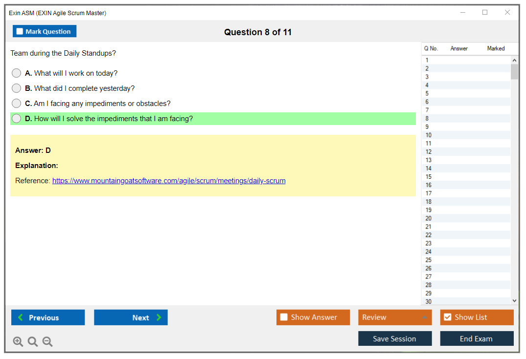This screenshot has width=526, height=359.
Task: Click the zoom in magnifier icon
Action: [x=18, y=342]
